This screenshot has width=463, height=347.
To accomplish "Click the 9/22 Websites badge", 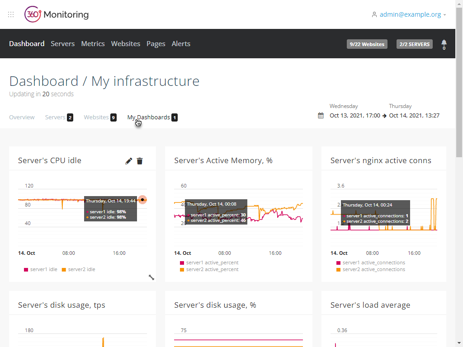I will click(x=367, y=44).
